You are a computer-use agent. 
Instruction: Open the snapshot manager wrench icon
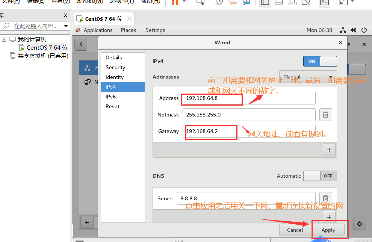click(x=246, y=2)
